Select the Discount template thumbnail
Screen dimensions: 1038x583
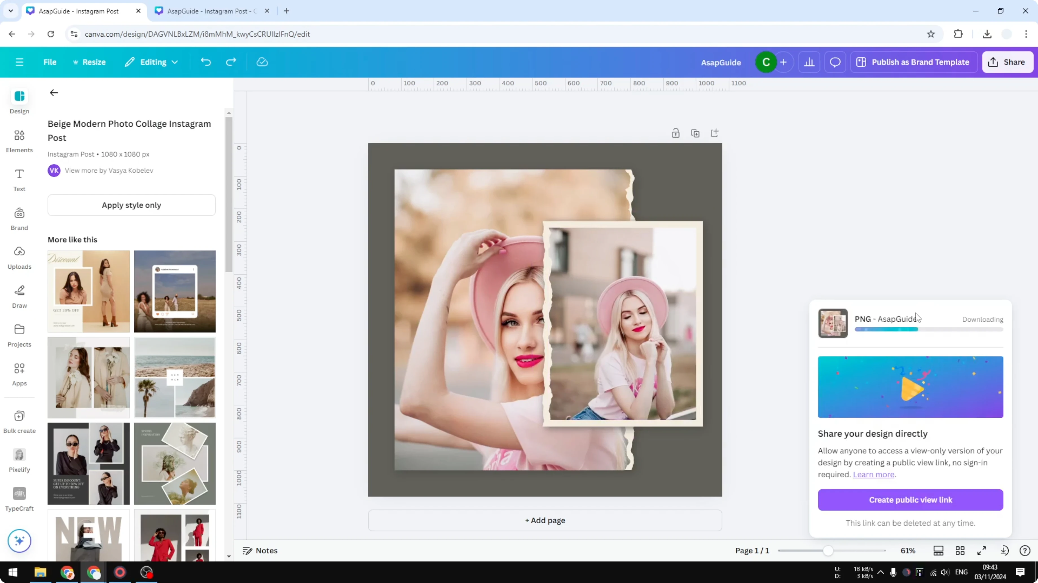pos(88,291)
